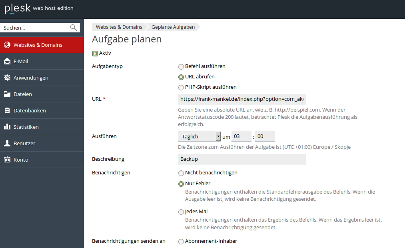Click the database icon for Datenbanken
The height and width of the screenshot is (248, 405).
[7, 110]
